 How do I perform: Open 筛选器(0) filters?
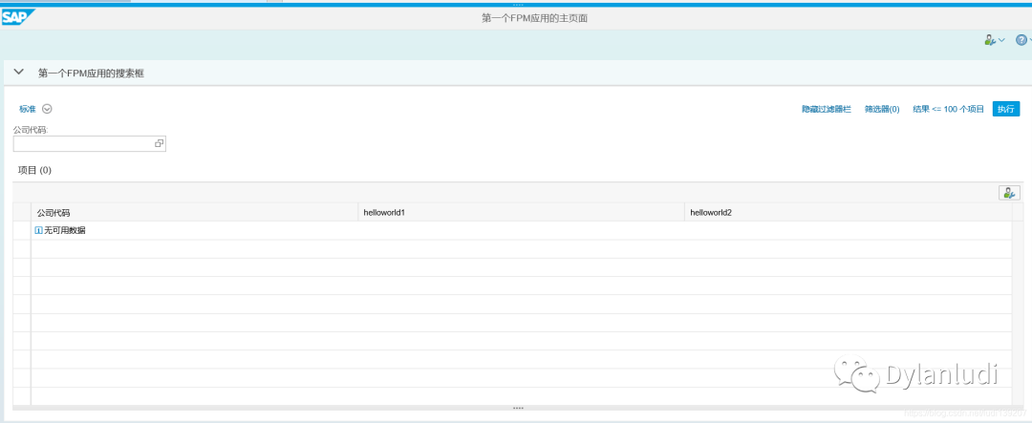point(882,109)
